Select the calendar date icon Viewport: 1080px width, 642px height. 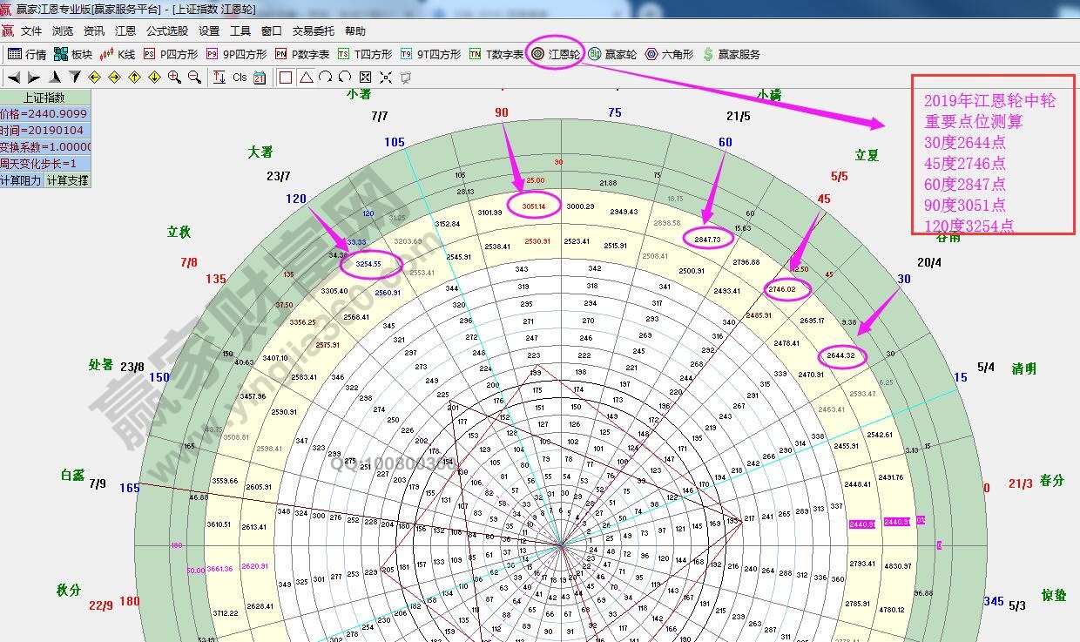(x=260, y=78)
